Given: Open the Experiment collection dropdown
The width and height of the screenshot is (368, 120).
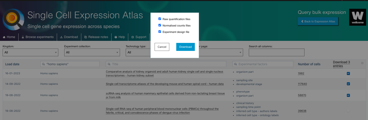Looking at the screenshot, I should [x=92, y=52].
